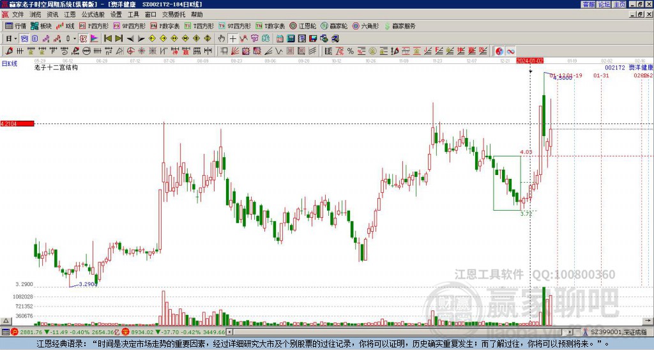Open the 赢家轮 tool
654x350 pixels.
(335, 26)
